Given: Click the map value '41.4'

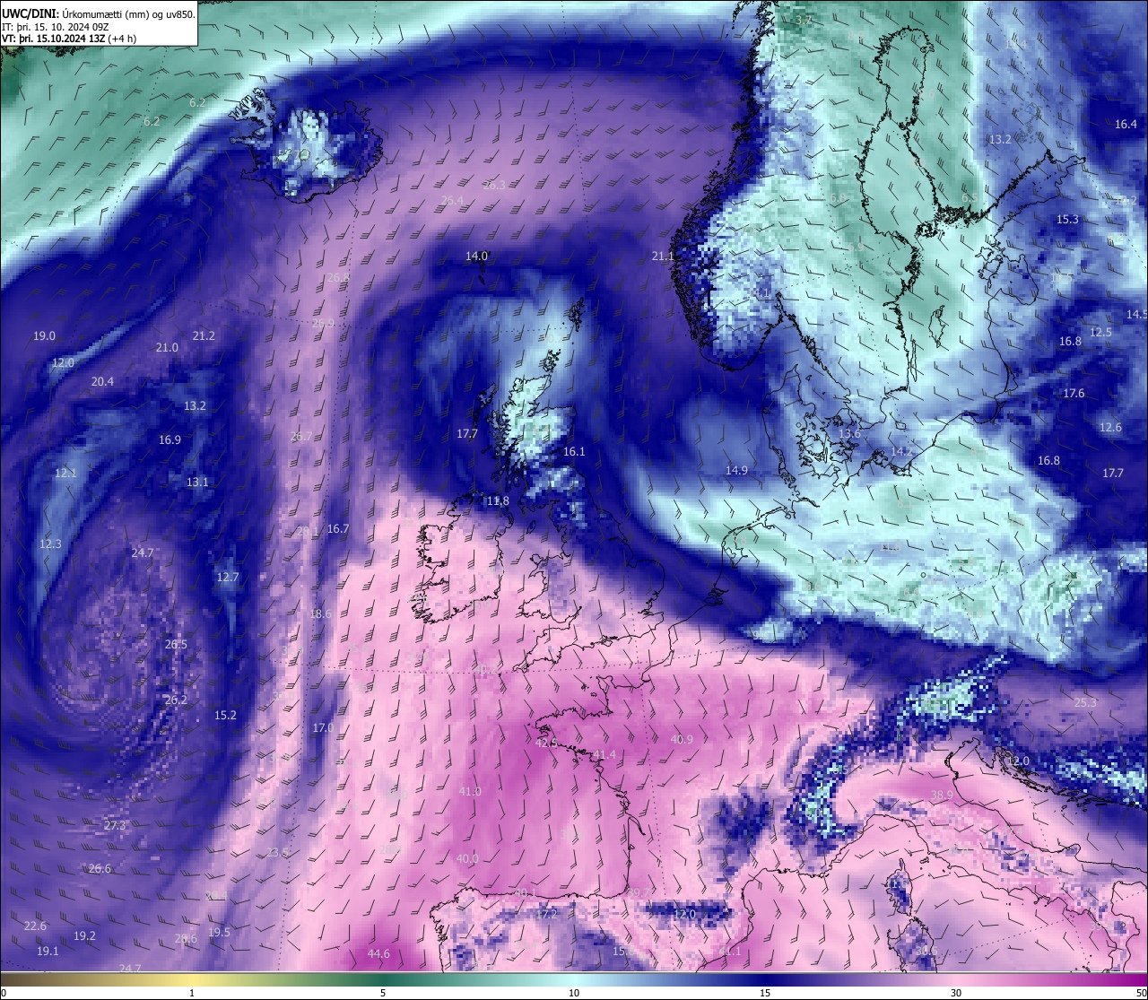Looking at the screenshot, I should tap(604, 754).
